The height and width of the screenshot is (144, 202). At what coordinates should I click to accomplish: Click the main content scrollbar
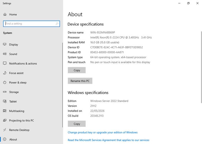[x=201, y=67]
